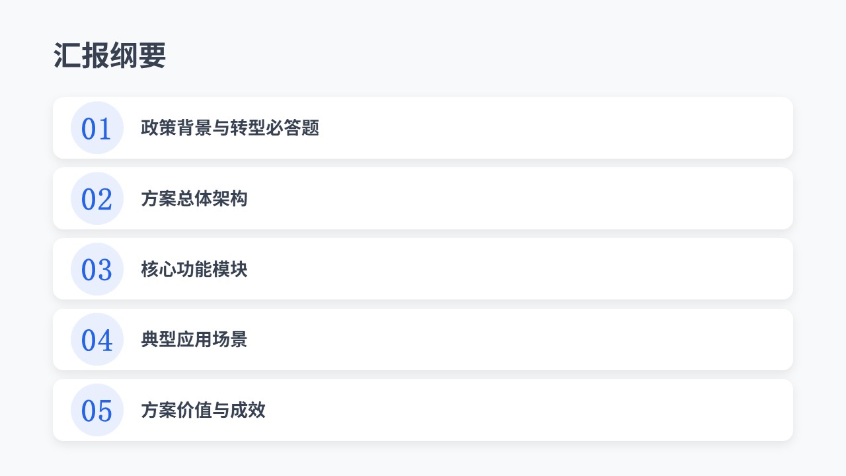Click the words 方案价值 in item 05
Viewport: 846px width, 476px height.
(x=176, y=410)
